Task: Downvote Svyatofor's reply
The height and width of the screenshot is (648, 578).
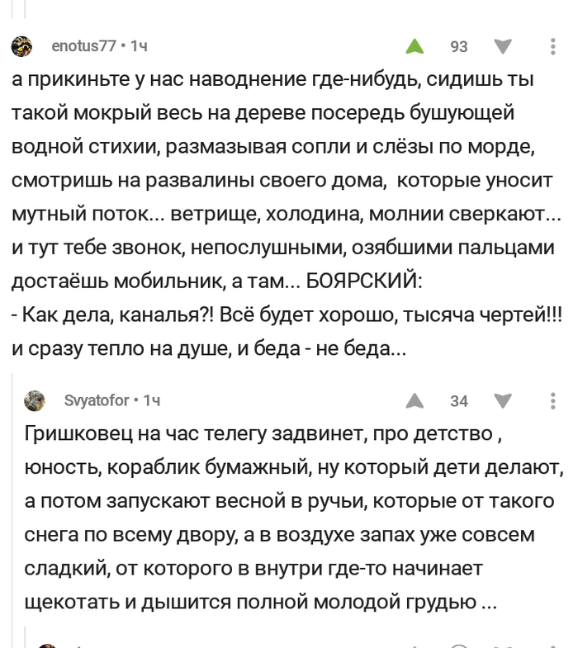Action: (x=502, y=401)
